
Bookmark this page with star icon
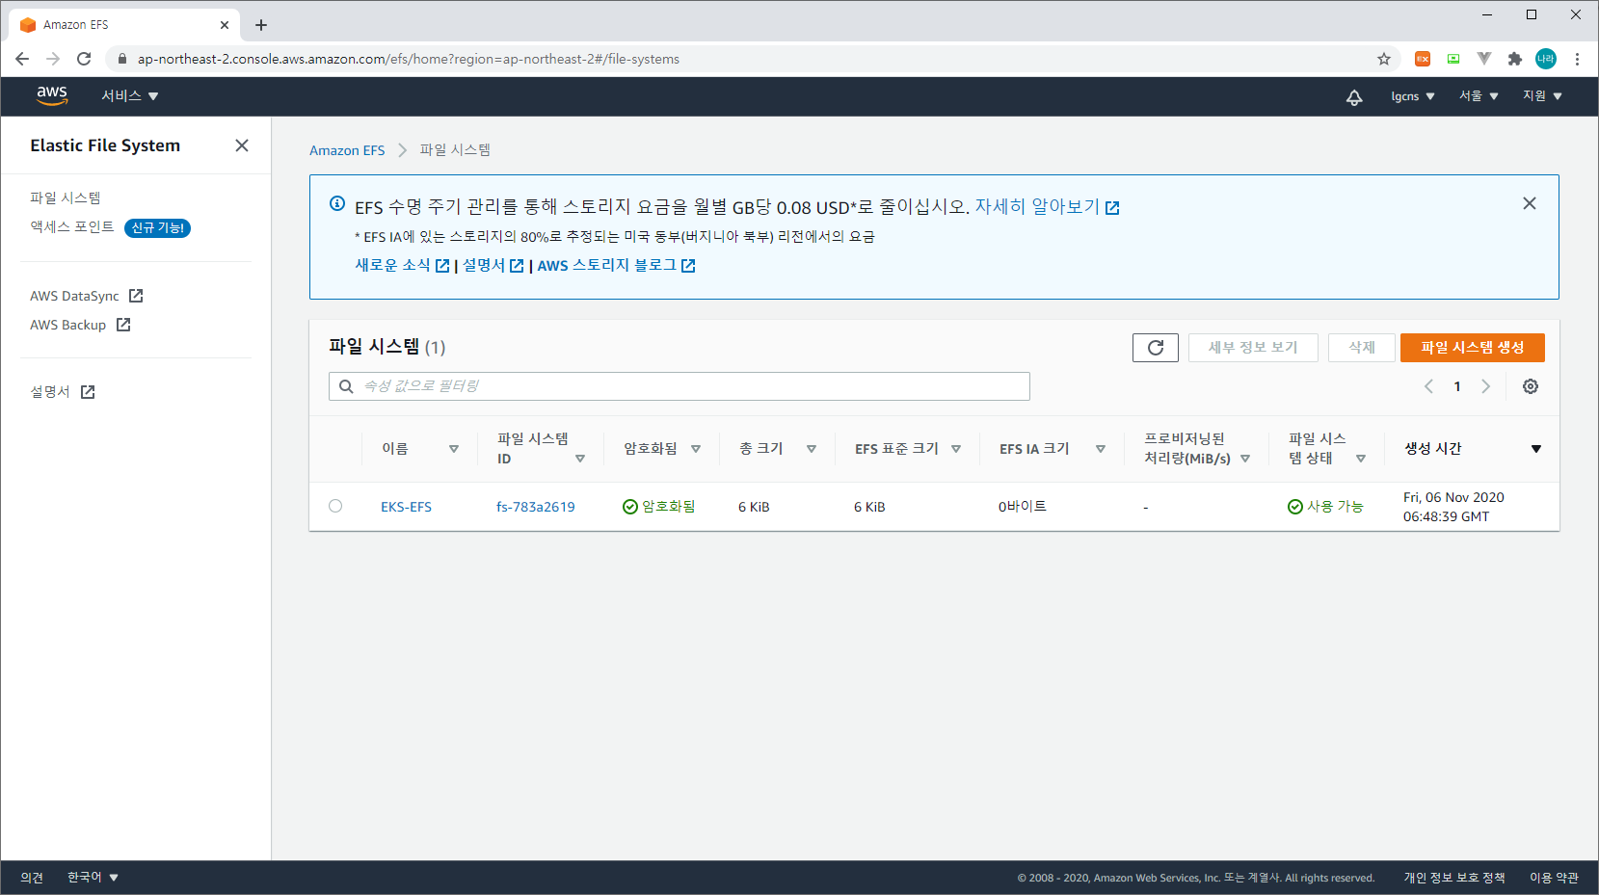point(1384,59)
